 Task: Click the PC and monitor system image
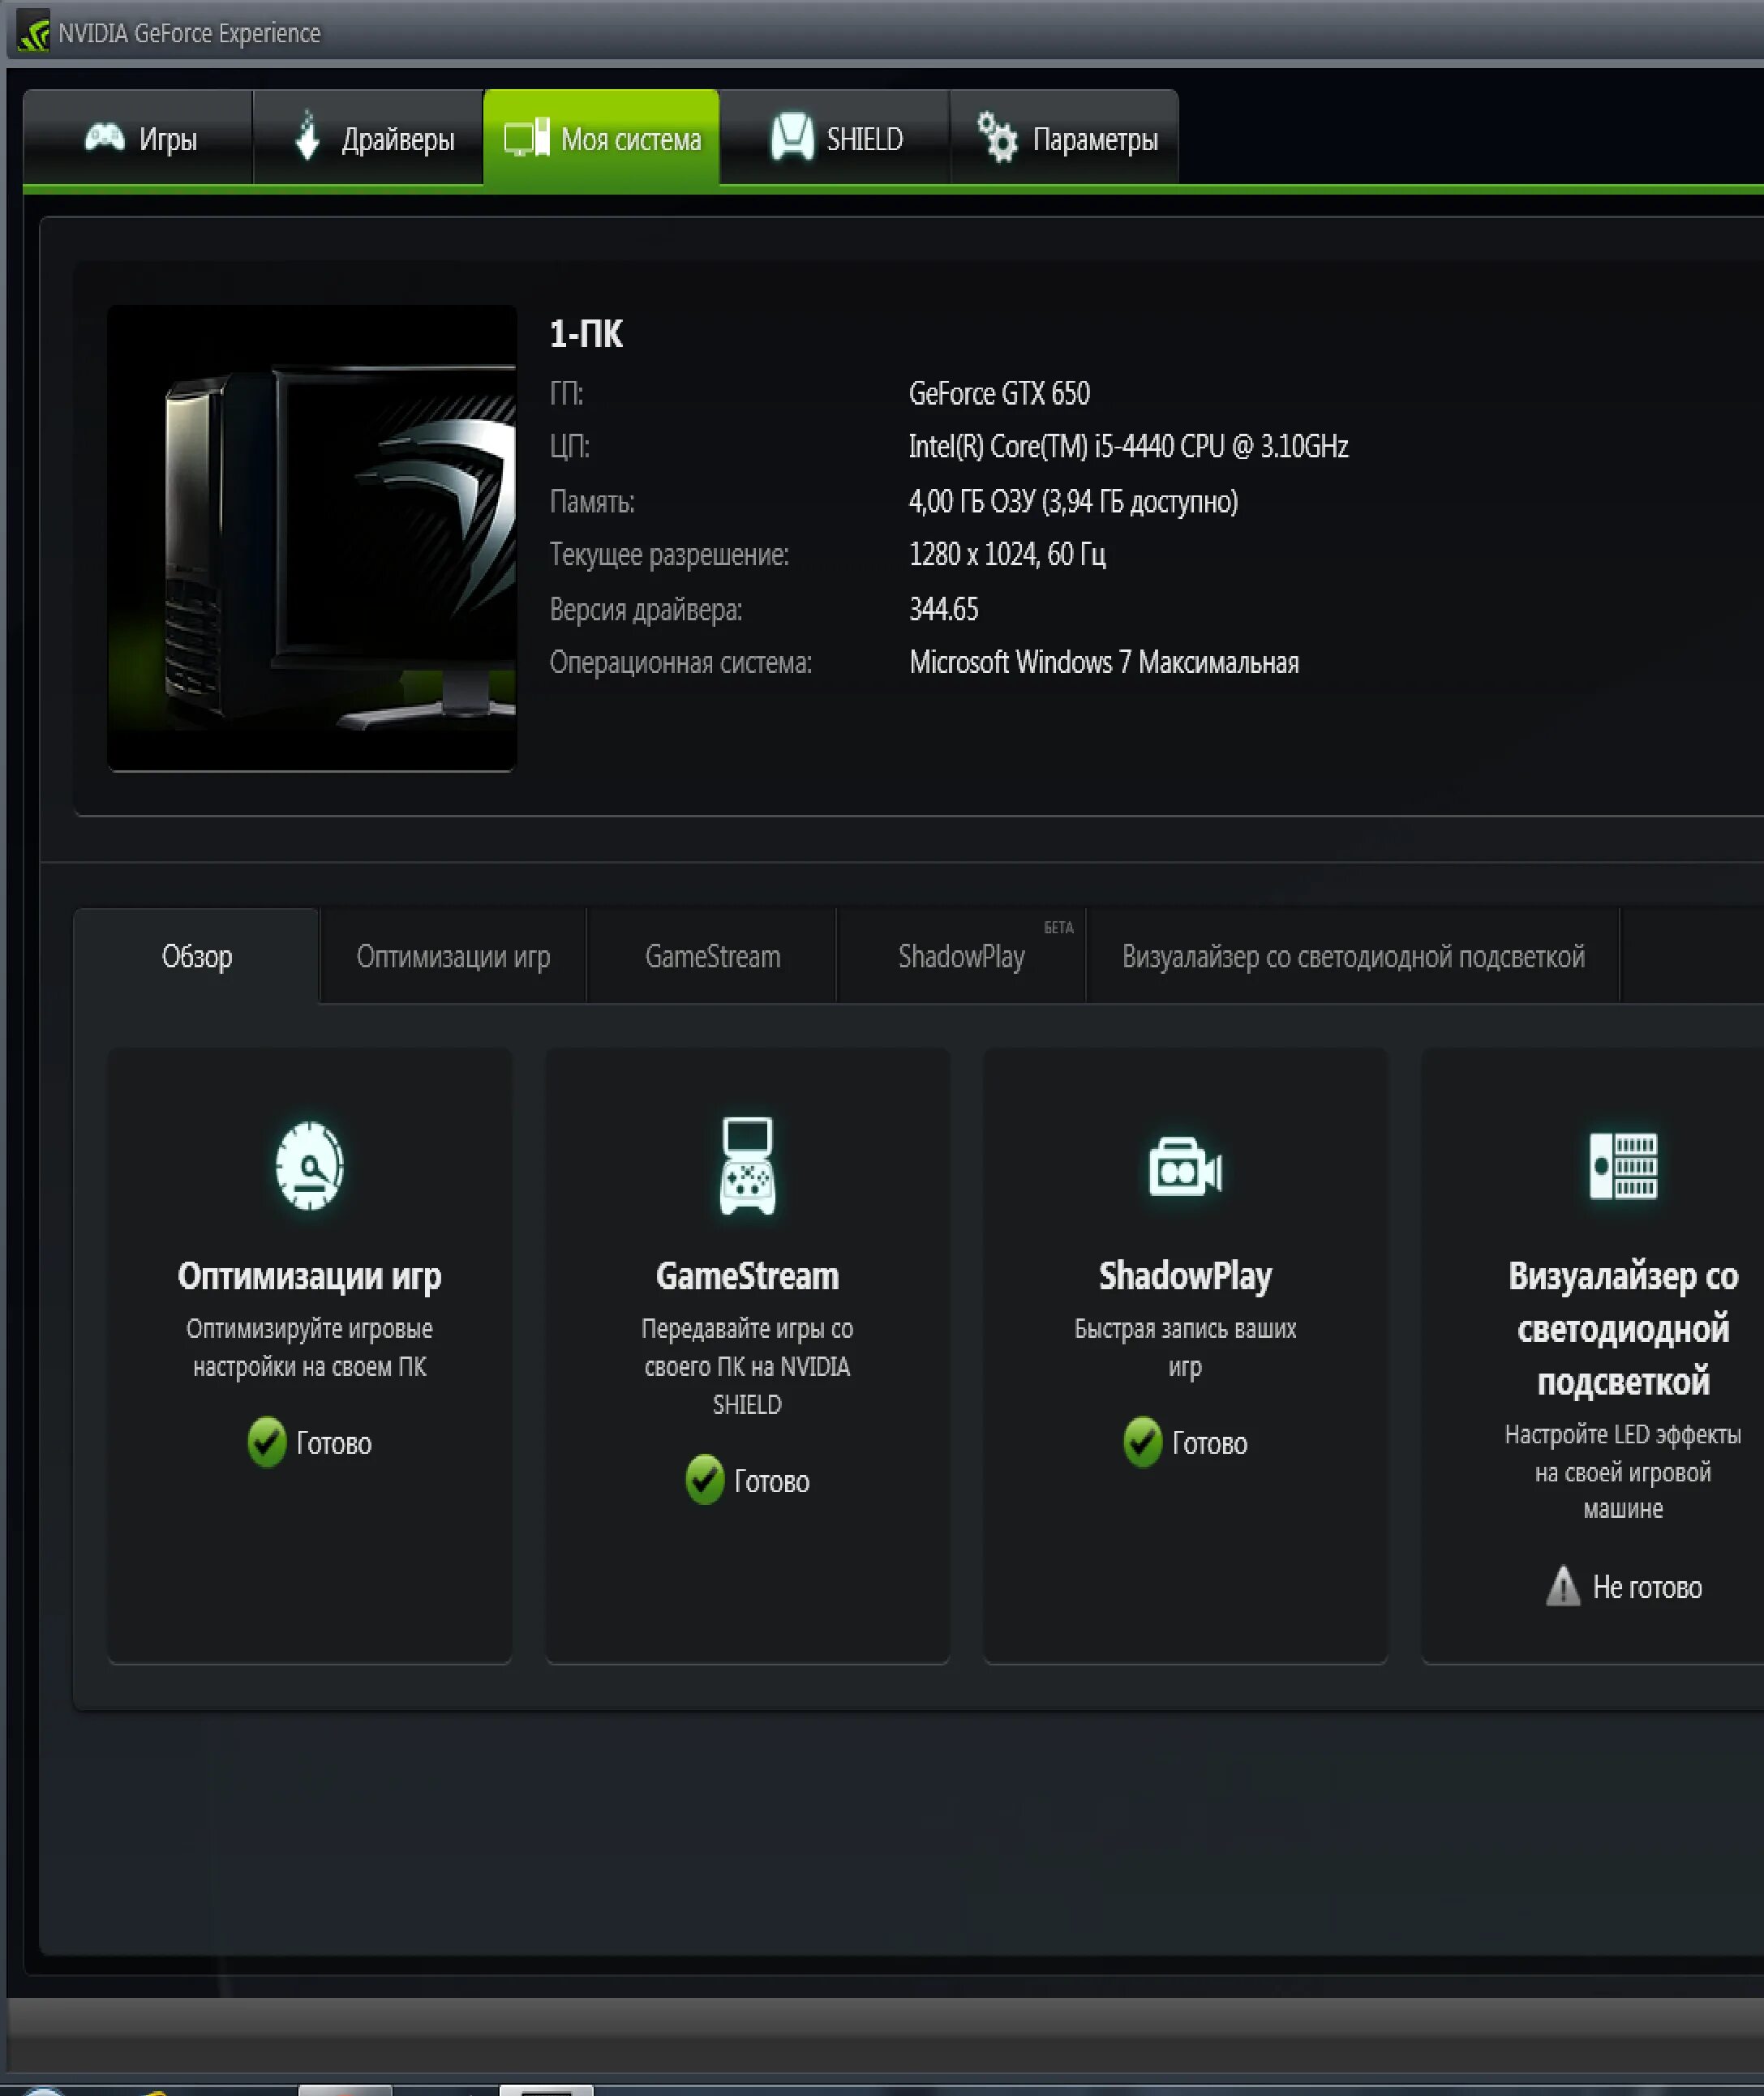point(312,538)
